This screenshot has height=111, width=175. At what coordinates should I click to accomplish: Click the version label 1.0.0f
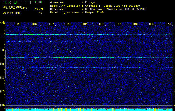point(38,2)
